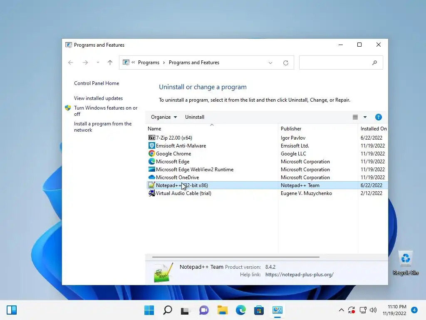Expand hidden path with double chevron
Viewport: 426px width, 320px height.
pos(133,62)
